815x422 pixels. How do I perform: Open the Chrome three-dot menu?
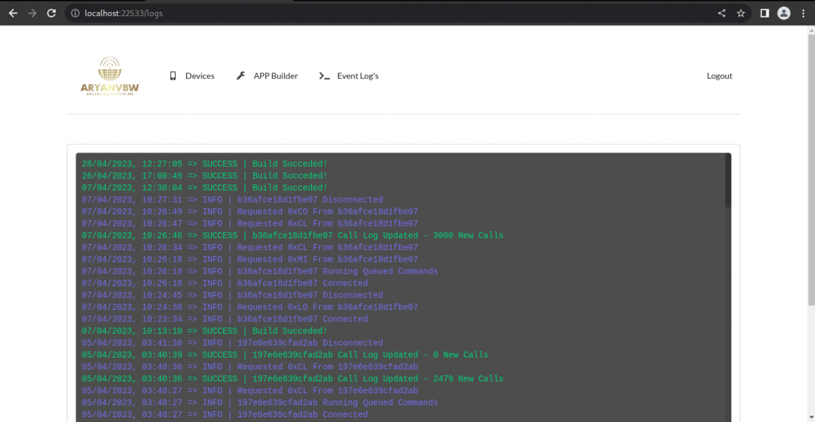[802, 13]
